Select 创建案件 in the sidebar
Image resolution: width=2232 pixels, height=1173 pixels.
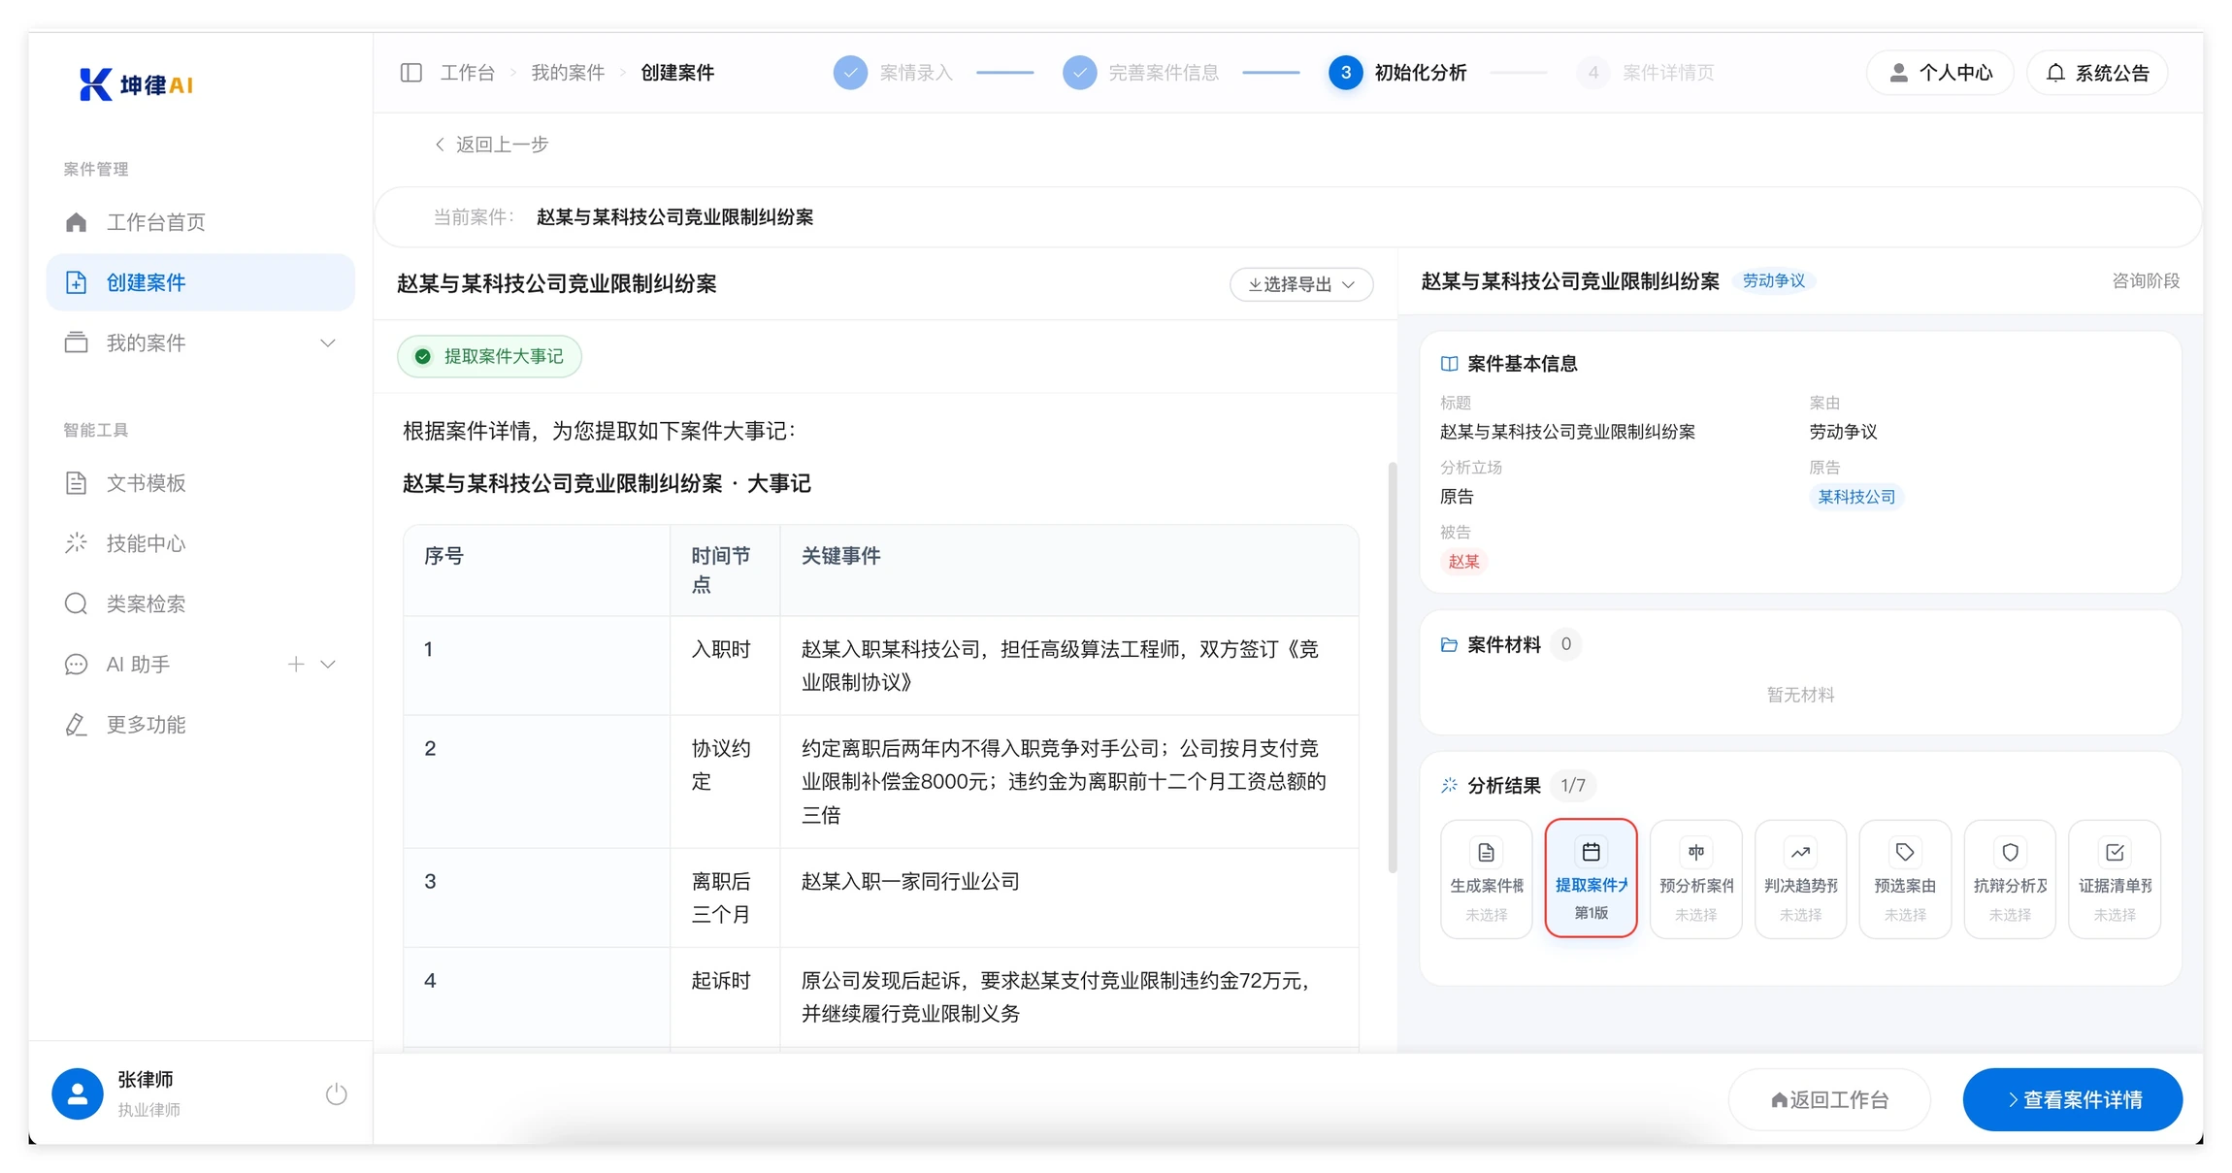point(201,282)
